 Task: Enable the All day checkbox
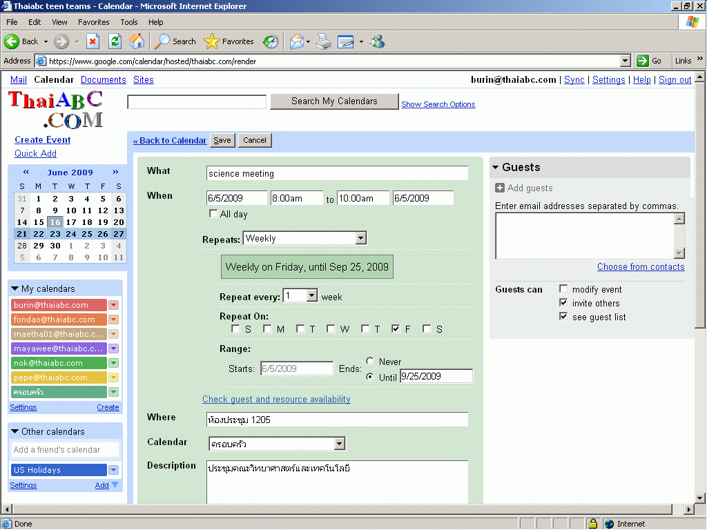(213, 214)
